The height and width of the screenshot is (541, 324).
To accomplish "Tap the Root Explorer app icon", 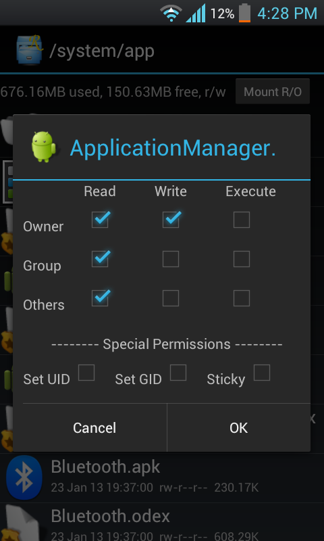I will (30, 49).
